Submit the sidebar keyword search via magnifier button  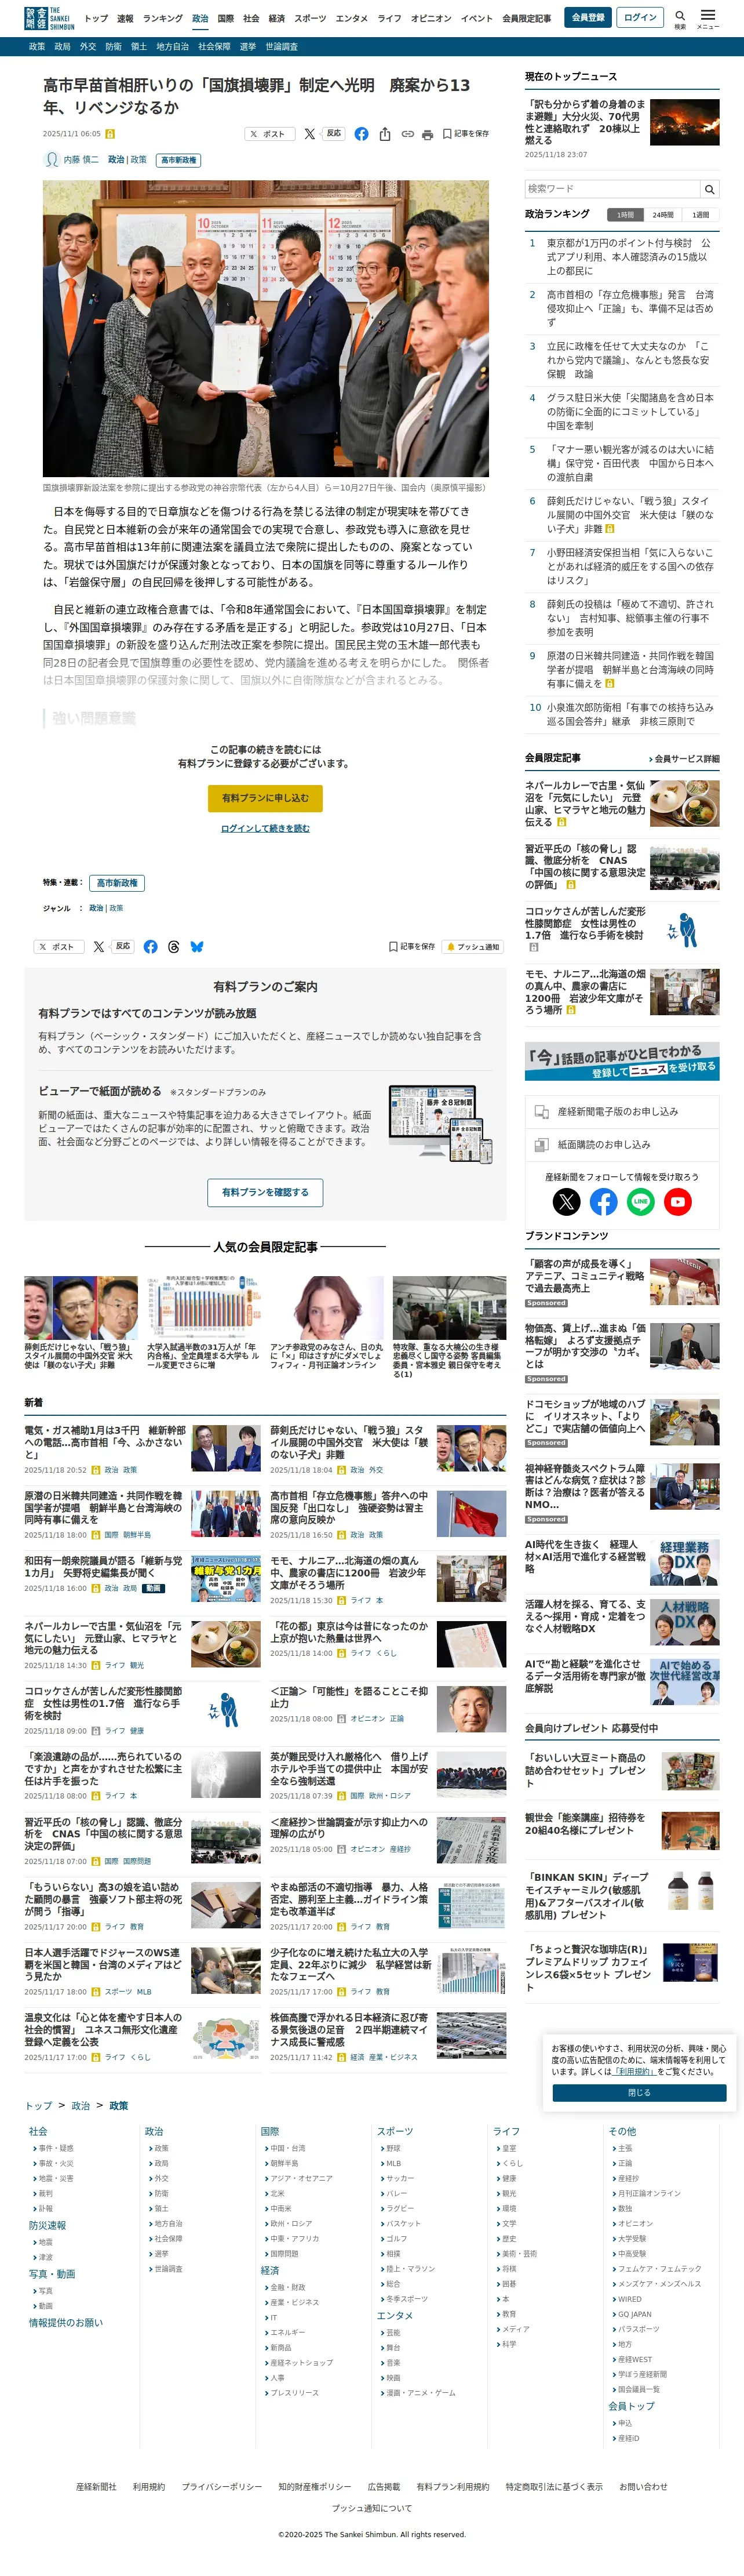pos(709,189)
